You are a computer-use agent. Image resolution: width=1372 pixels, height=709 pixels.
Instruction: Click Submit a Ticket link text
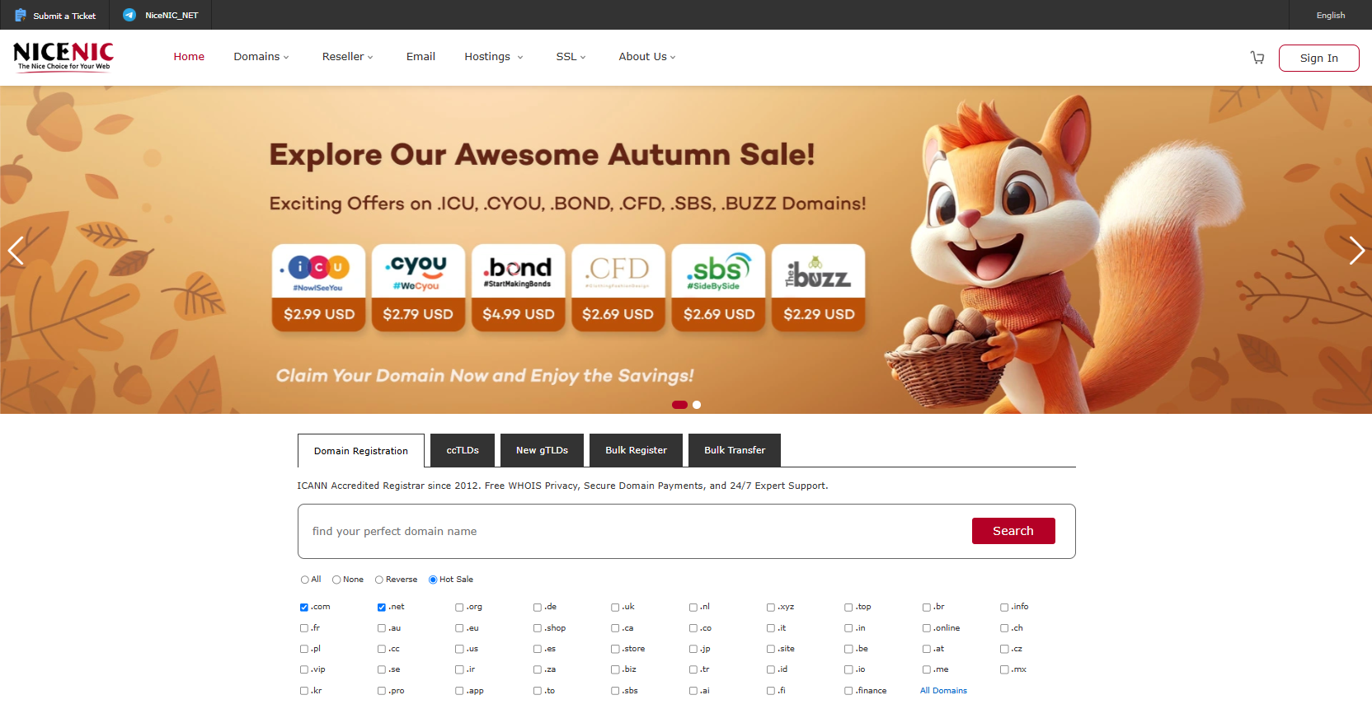click(64, 16)
